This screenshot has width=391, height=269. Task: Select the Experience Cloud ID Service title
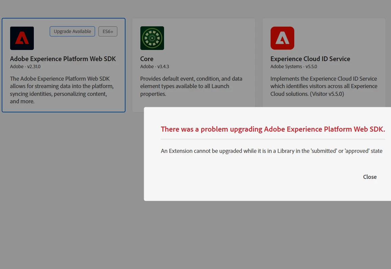(310, 59)
